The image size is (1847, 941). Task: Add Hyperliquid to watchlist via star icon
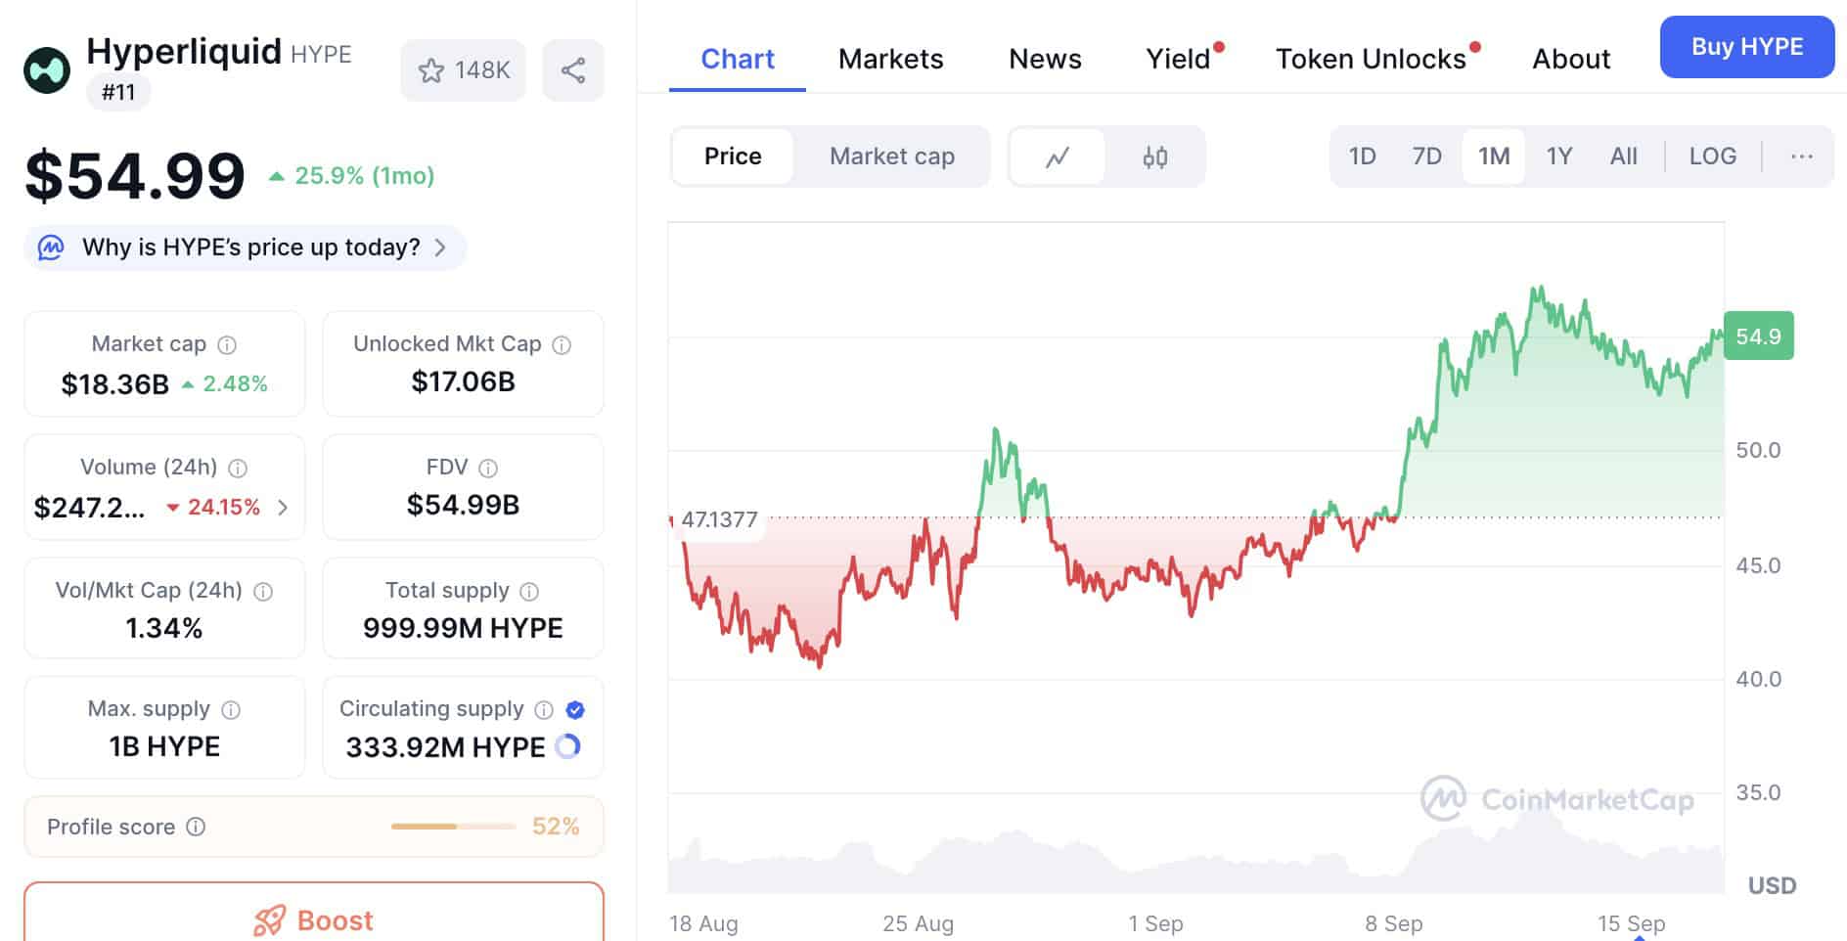pyautogui.click(x=431, y=70)
